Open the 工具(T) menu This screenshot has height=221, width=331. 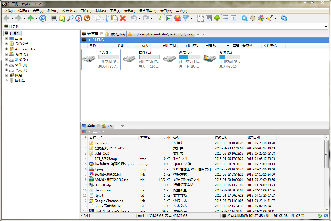(115, 11)
